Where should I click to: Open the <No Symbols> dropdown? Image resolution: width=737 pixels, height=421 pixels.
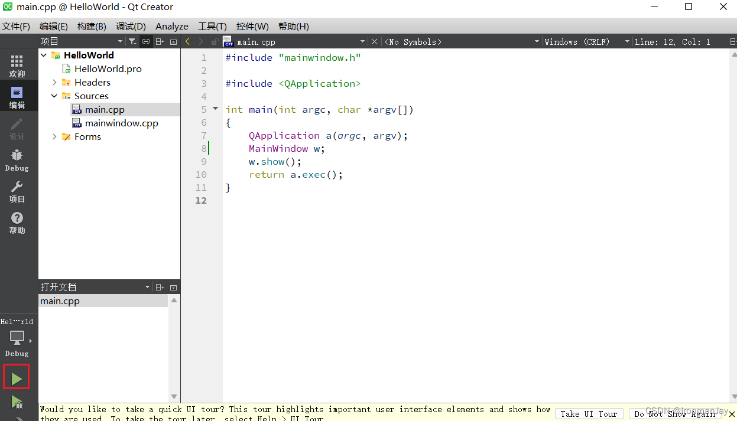[462, 41]
